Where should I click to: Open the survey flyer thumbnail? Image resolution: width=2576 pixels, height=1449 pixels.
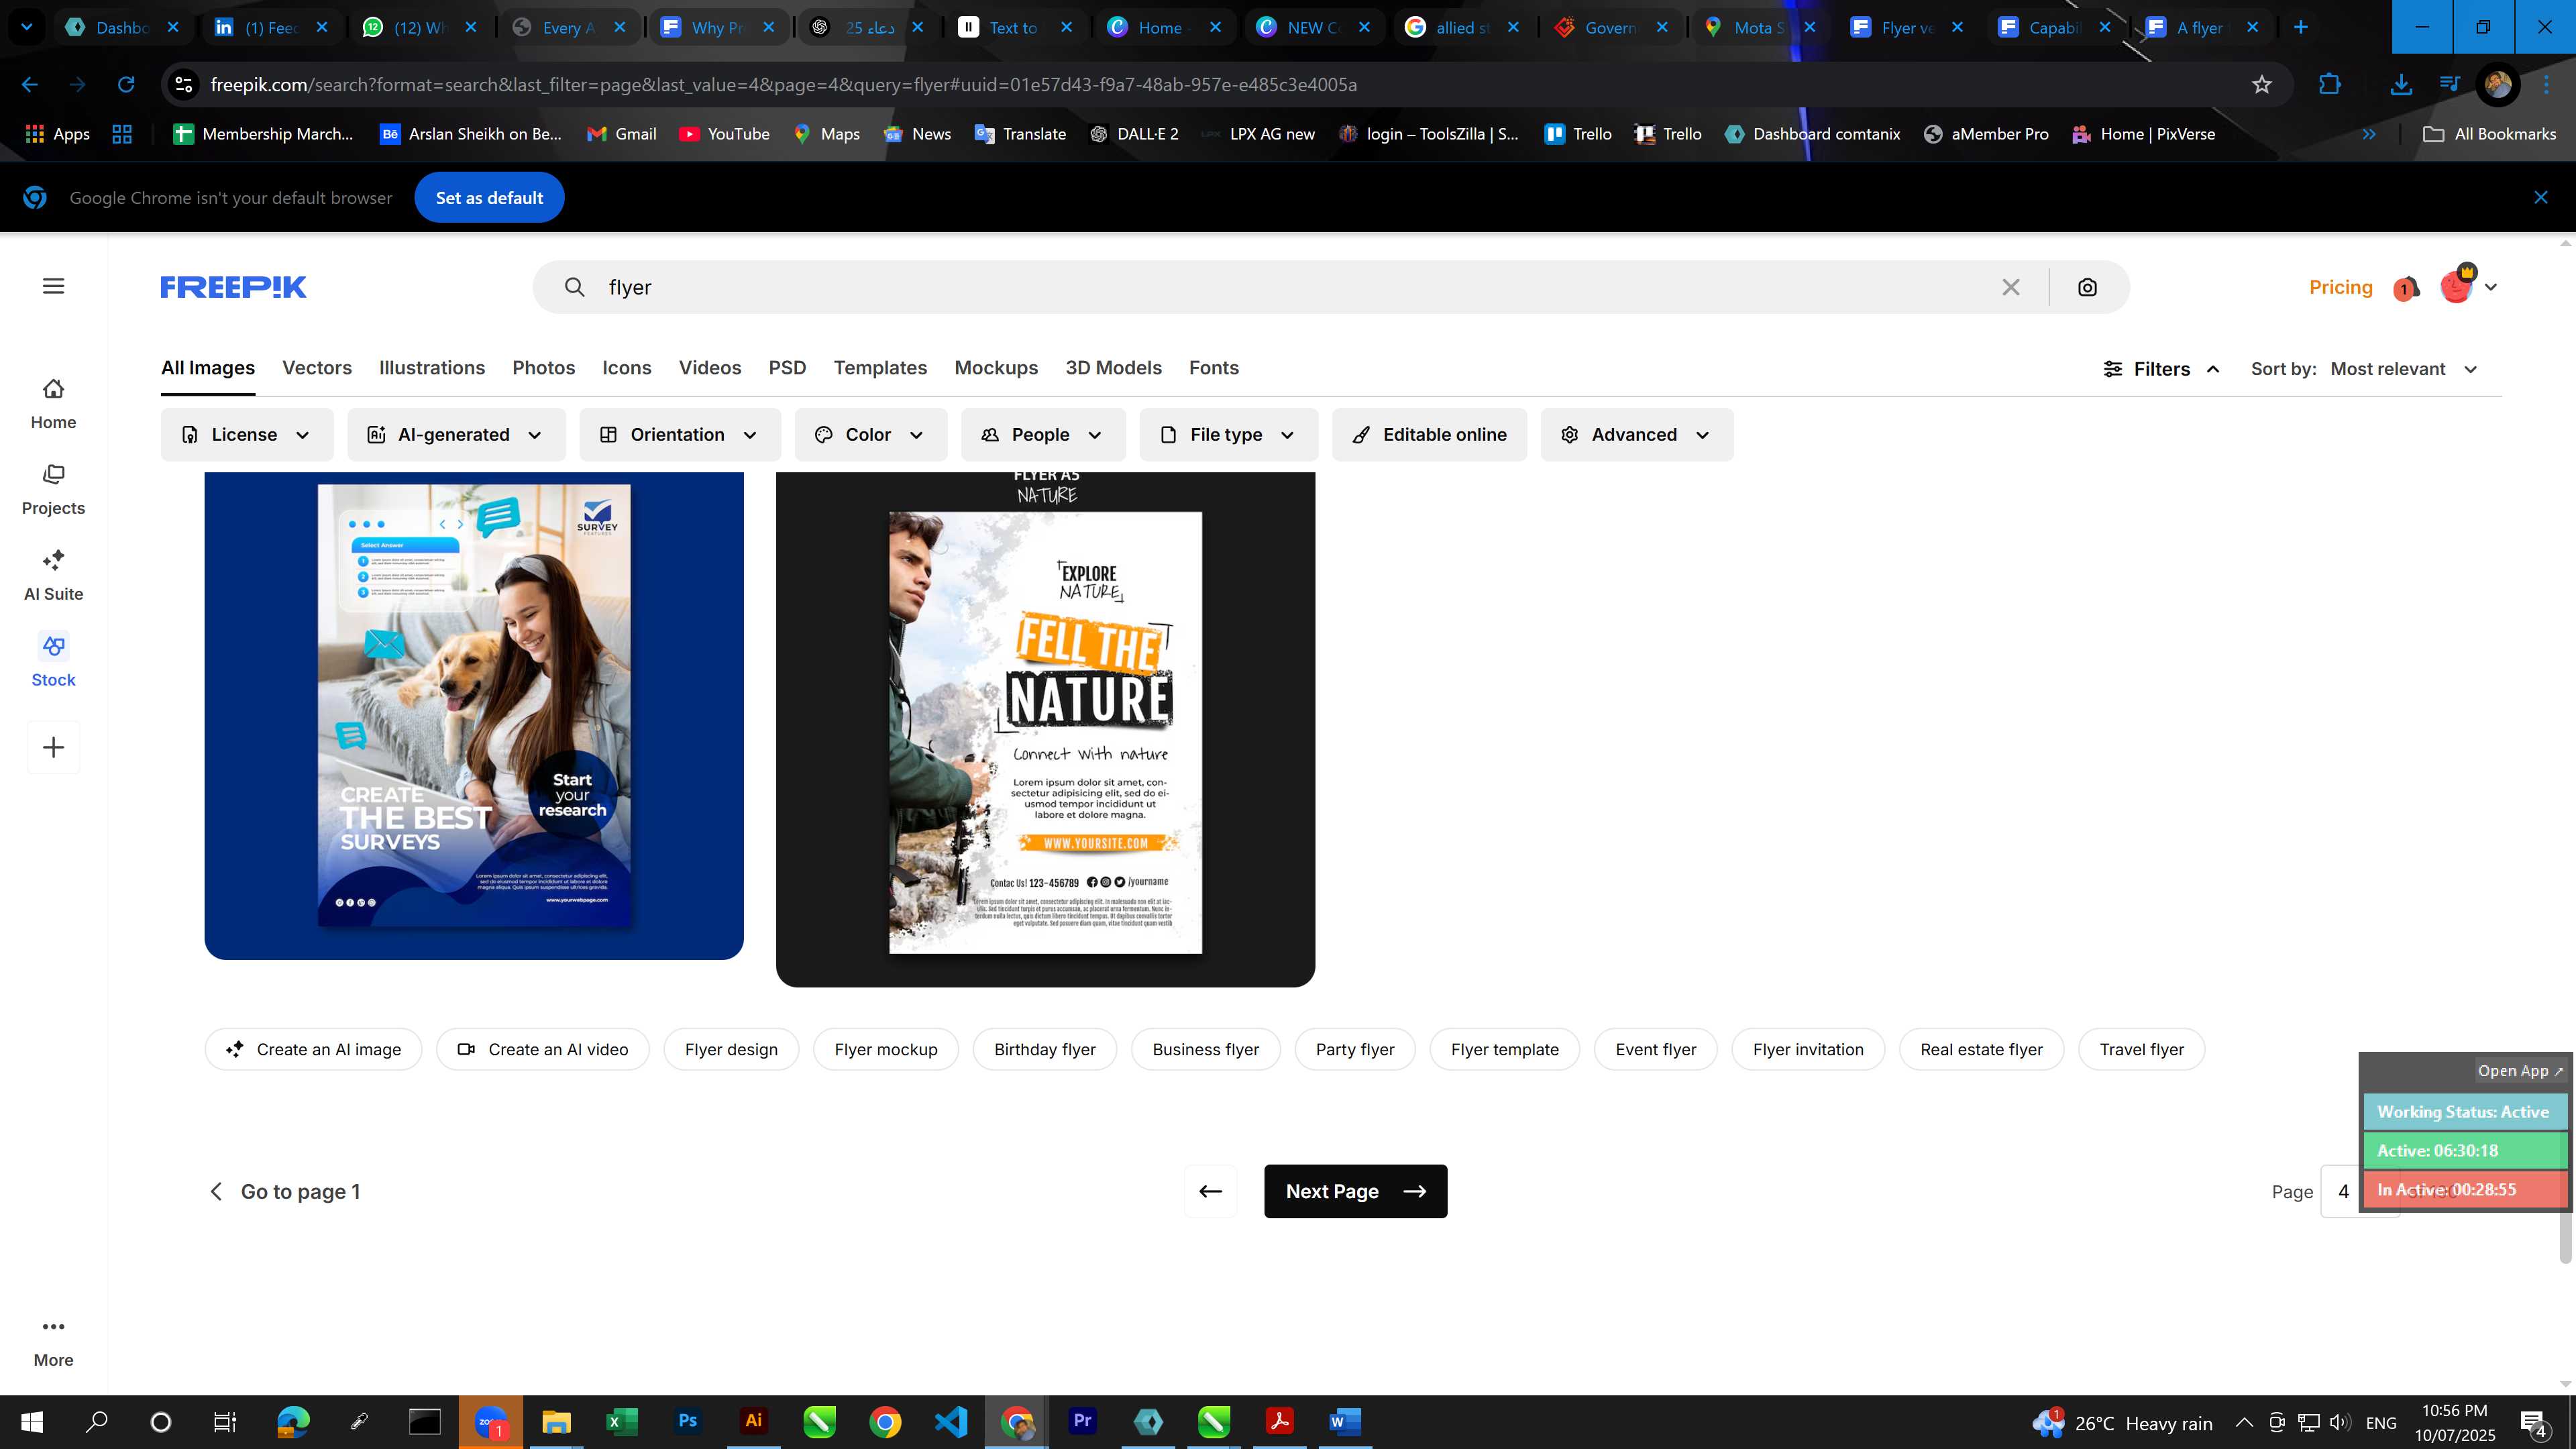point(474,715)
